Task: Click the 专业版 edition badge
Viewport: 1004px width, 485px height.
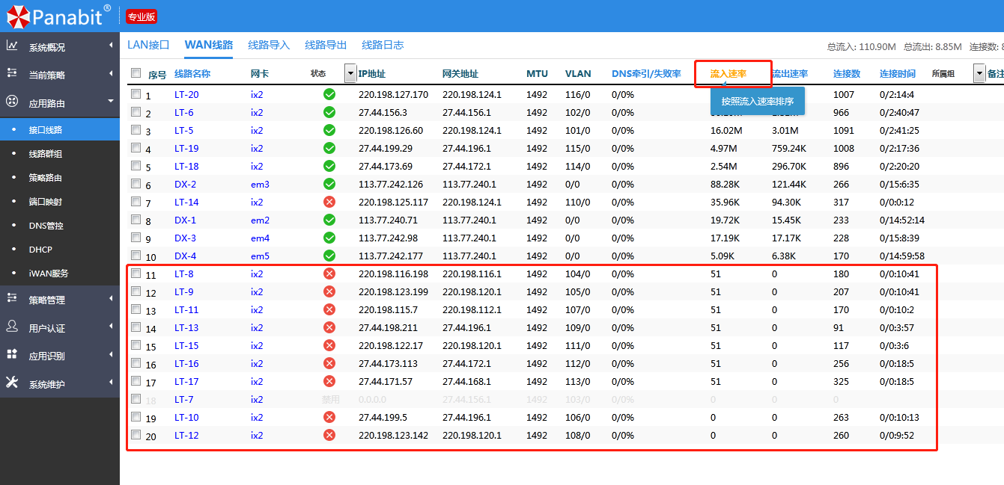Action: pos(142,16)
